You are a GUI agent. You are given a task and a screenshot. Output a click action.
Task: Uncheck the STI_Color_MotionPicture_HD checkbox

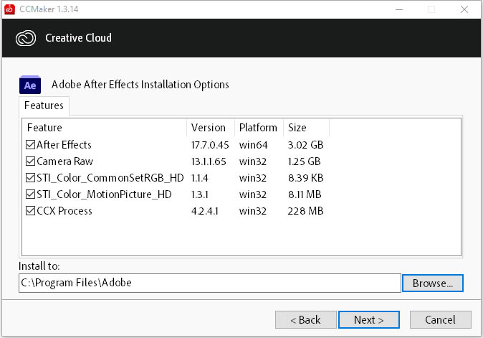(x=31, y=194)
